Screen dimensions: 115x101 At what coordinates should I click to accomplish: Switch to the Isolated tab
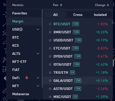tap(100, 15)
